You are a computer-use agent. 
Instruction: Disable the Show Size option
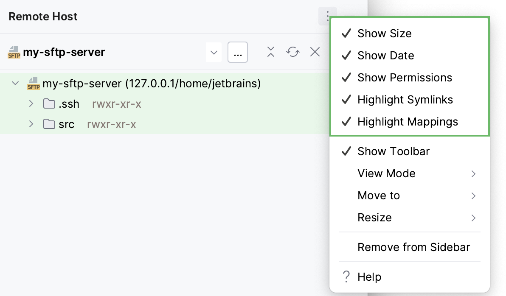[384, 34]
